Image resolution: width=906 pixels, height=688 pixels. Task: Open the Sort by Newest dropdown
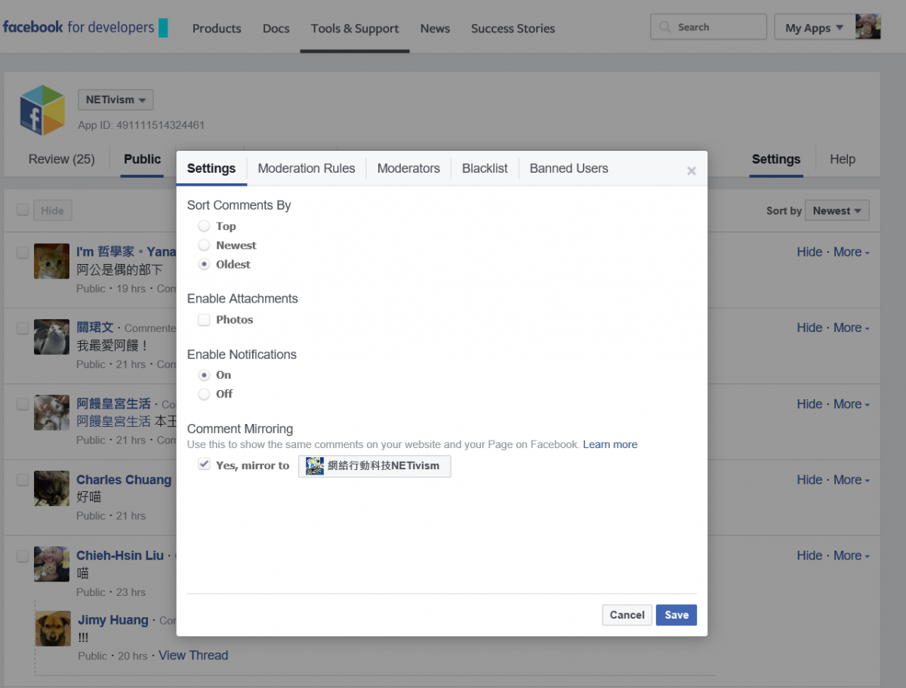pos(837,211)
